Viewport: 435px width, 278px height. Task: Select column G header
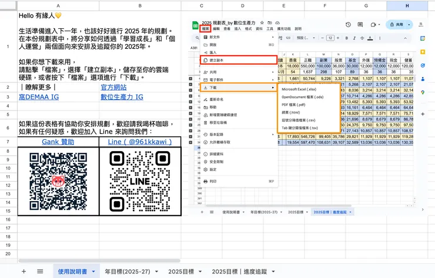[x=366, y=5]
